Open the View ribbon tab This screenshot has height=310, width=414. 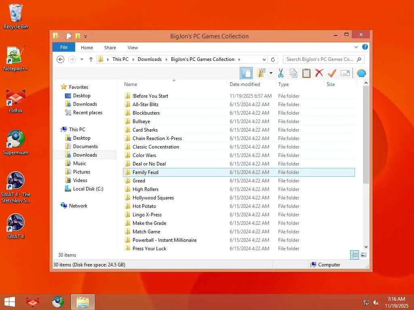click(133, 48)
